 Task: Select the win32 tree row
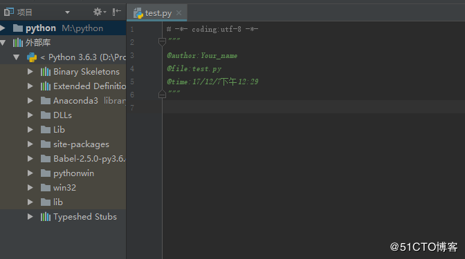pos(63,188)
